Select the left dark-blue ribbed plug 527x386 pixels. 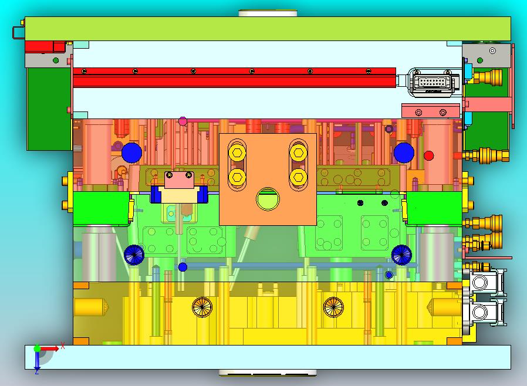point(134,255)
